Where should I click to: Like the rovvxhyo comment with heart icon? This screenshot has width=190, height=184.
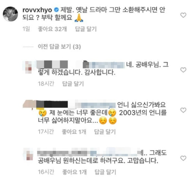183,15
